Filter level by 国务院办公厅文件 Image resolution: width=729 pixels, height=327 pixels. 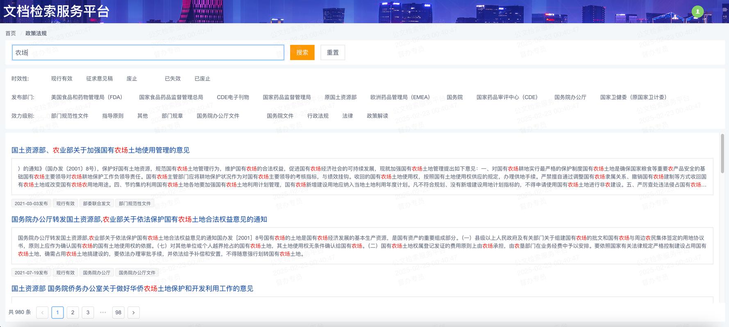[x=218, y=116]
